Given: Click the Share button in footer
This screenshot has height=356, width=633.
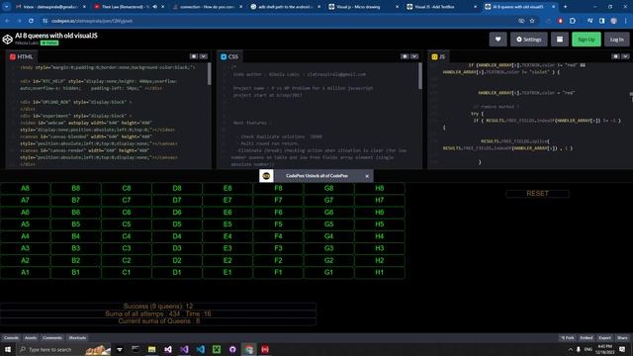Looking at the screenshot, I should tap(622, 338).
